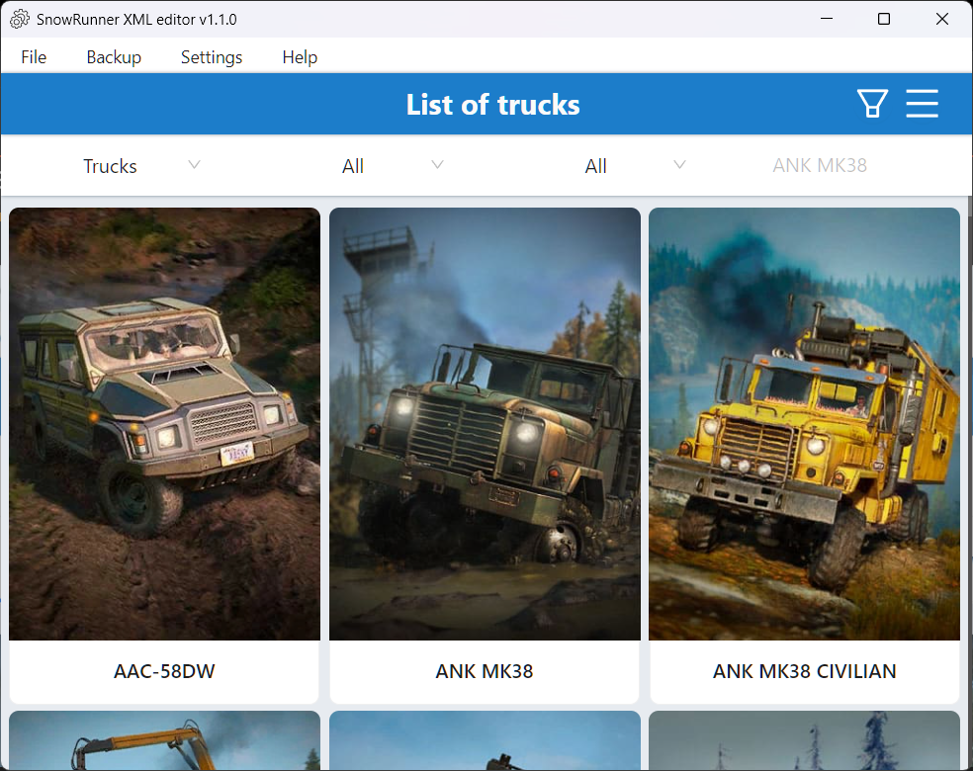
Task: Open the File menu
Action: 34,57
